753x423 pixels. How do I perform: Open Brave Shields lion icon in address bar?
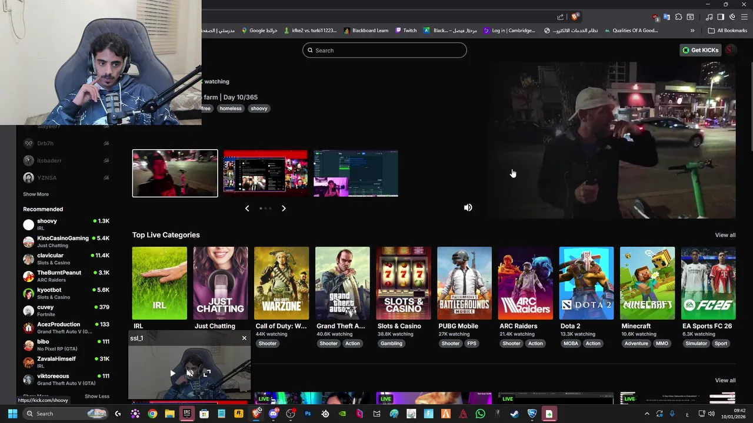pyautogui.click(x=575, y=17)
